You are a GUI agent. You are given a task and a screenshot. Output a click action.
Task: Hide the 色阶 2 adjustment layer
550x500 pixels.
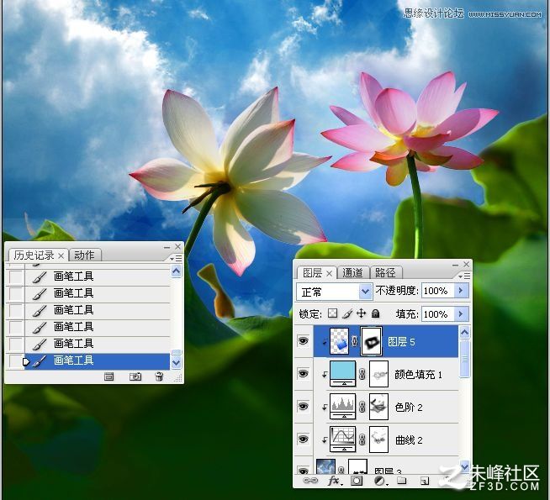[303, 407]
